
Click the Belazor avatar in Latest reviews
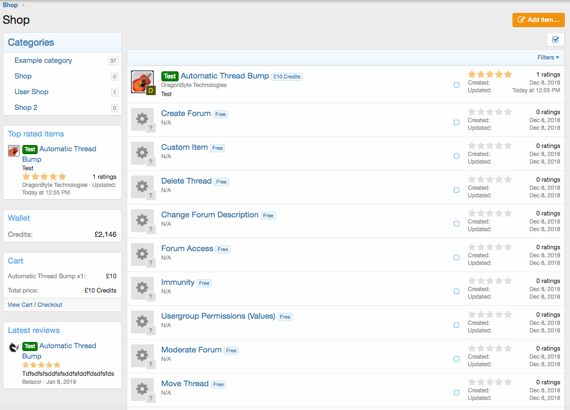14,347
